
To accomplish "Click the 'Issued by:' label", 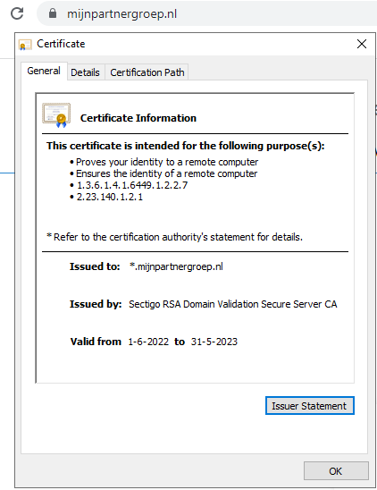I will (96, 304).
